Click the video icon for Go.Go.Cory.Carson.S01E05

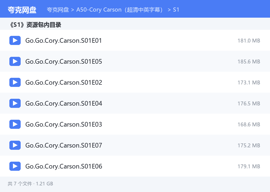click(15, 61)
